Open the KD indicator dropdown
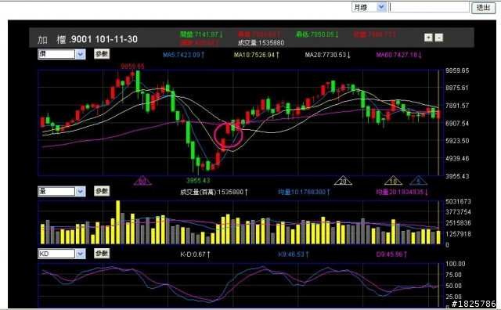501x310 pixels. tap(61, 254)
